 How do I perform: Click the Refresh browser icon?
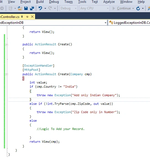click(138, 8)
